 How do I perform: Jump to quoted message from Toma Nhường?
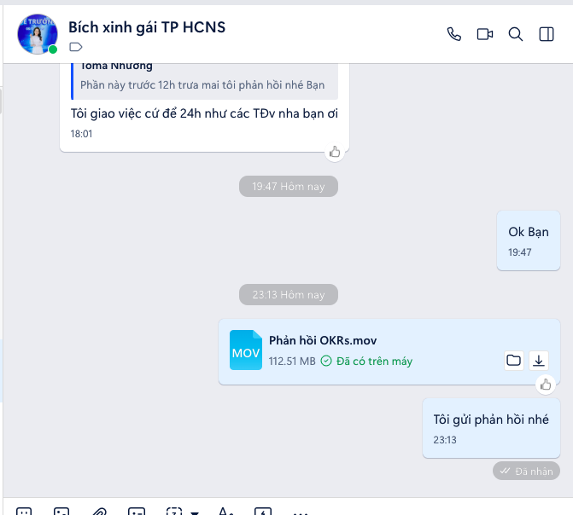pyautogui.click(x=204, y=80)
